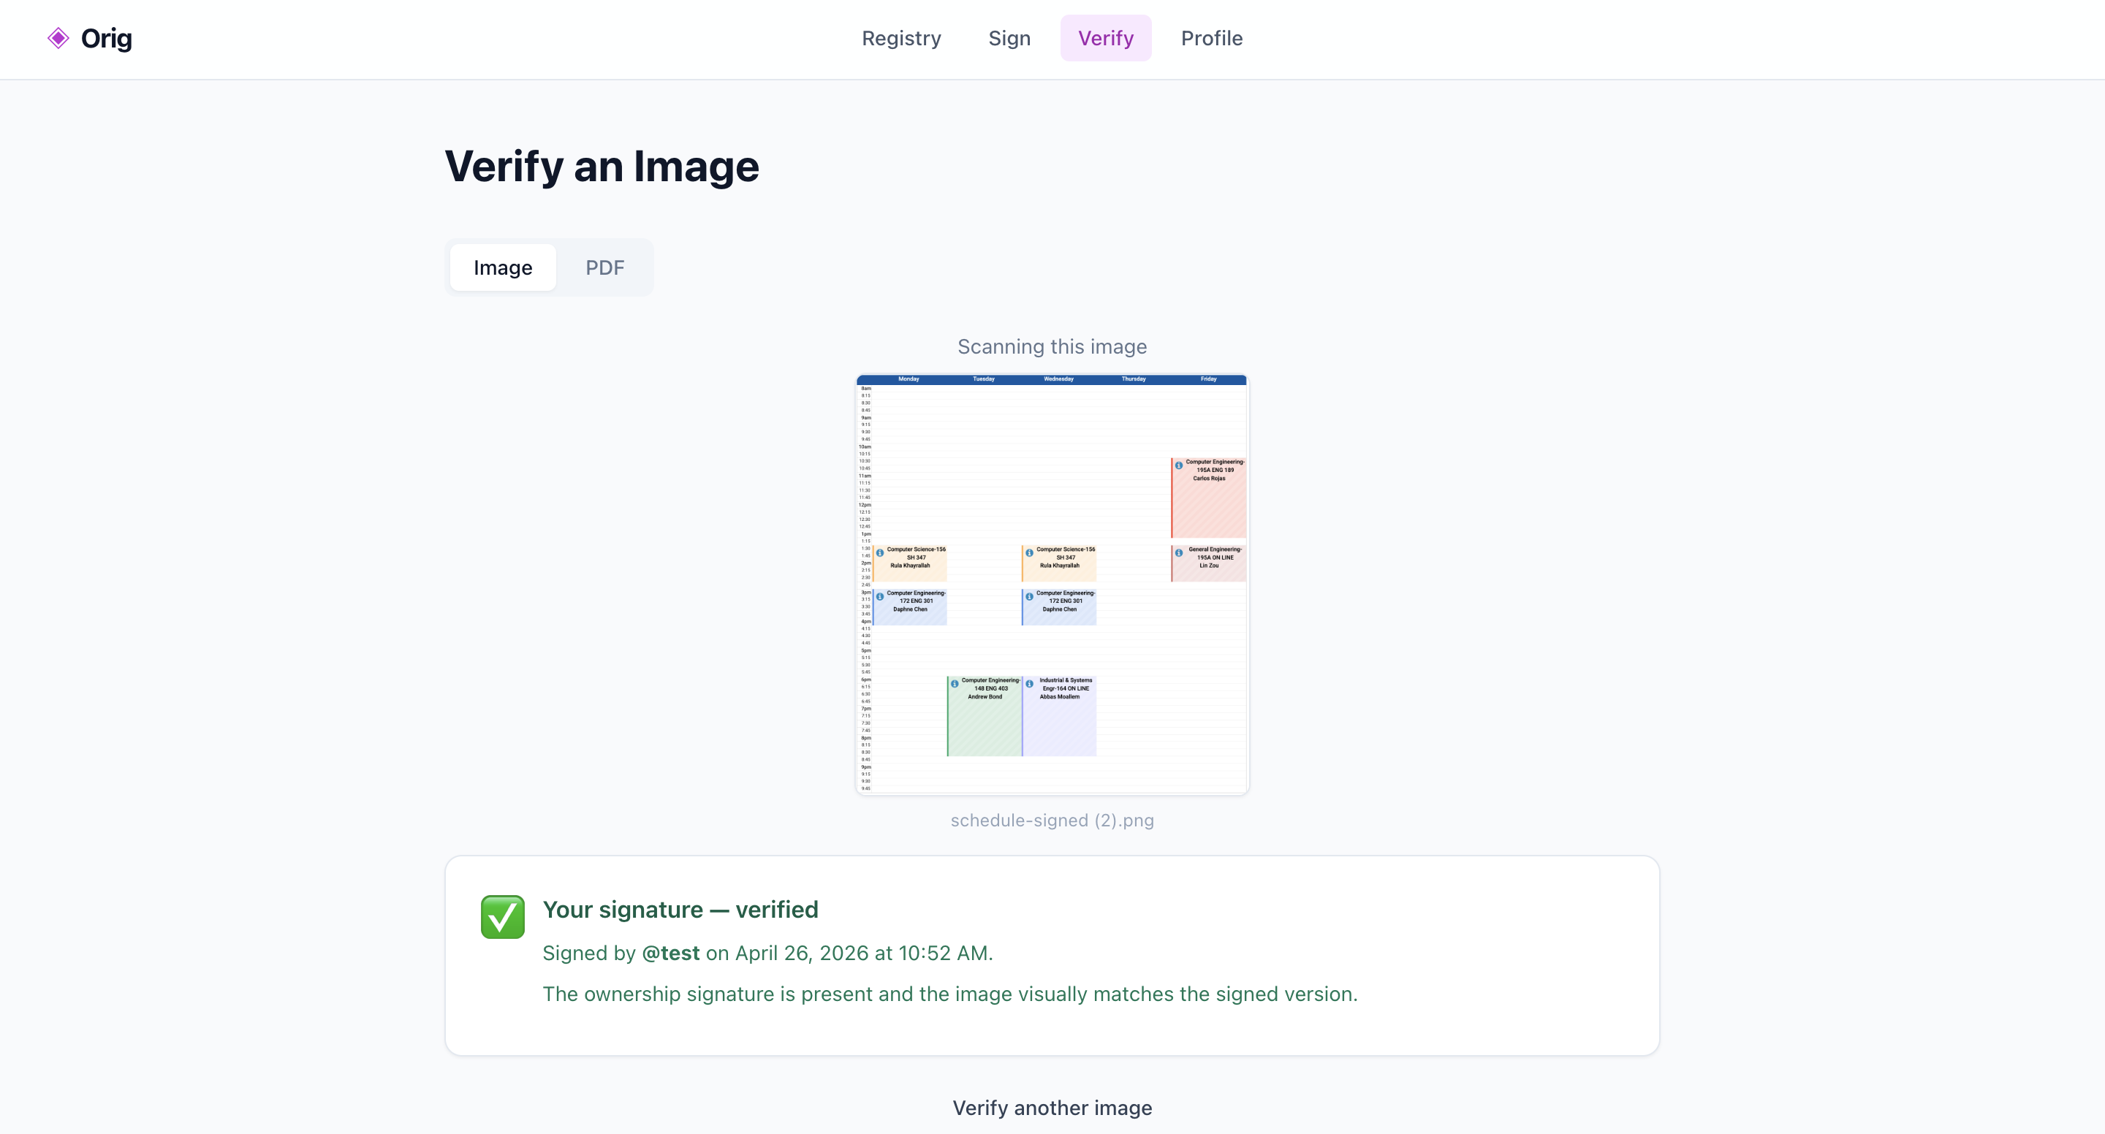Click the Orig brand name text

tap(106, 37)
